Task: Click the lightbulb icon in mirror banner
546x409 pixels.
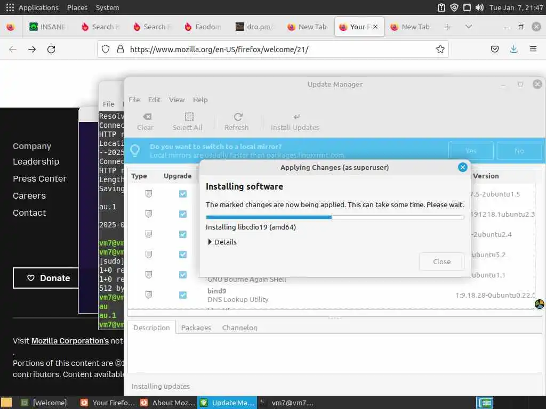Action: pos(135,151)
